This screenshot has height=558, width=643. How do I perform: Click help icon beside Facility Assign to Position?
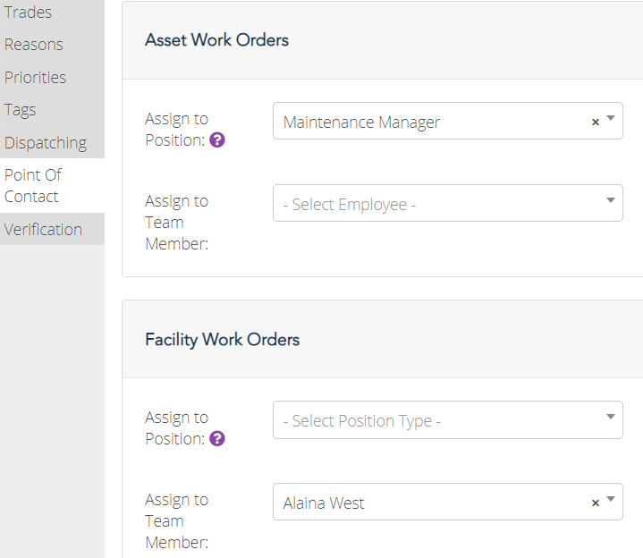217,439
